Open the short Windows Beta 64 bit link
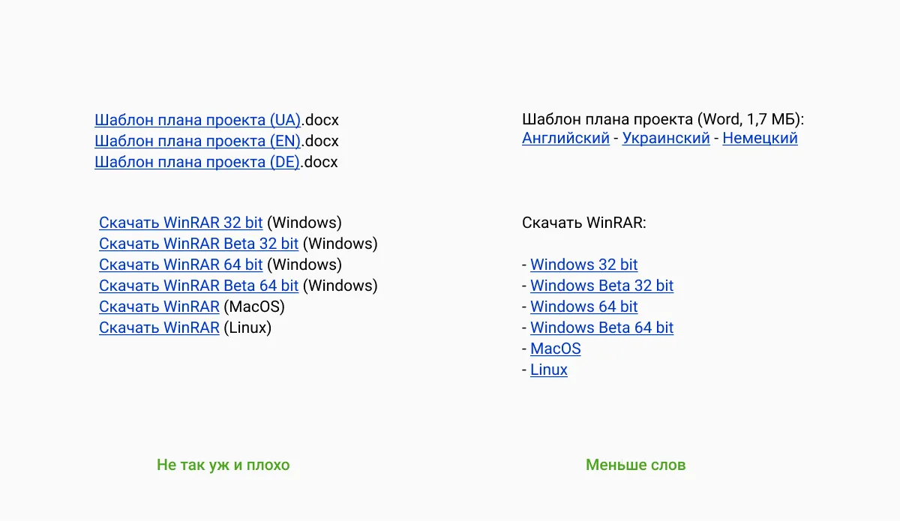The height and width of the screenshot is (521, 900). 601,328
